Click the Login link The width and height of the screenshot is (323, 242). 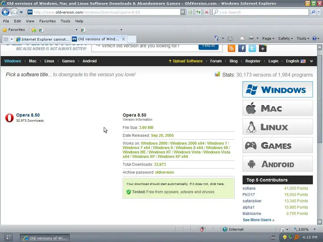(273, 61)
